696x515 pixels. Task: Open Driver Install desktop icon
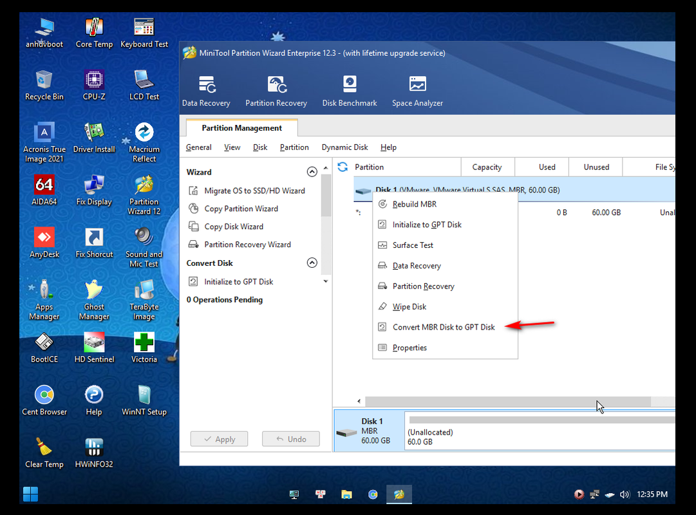(94, 138)
